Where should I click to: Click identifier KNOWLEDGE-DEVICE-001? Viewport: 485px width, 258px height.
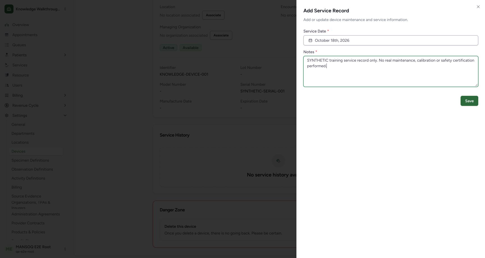coord(184,74)
